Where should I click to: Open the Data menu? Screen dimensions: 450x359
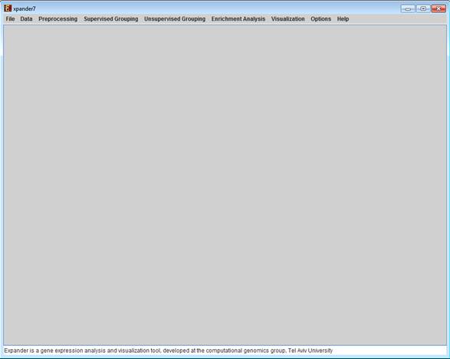click(x=26, y=19)
